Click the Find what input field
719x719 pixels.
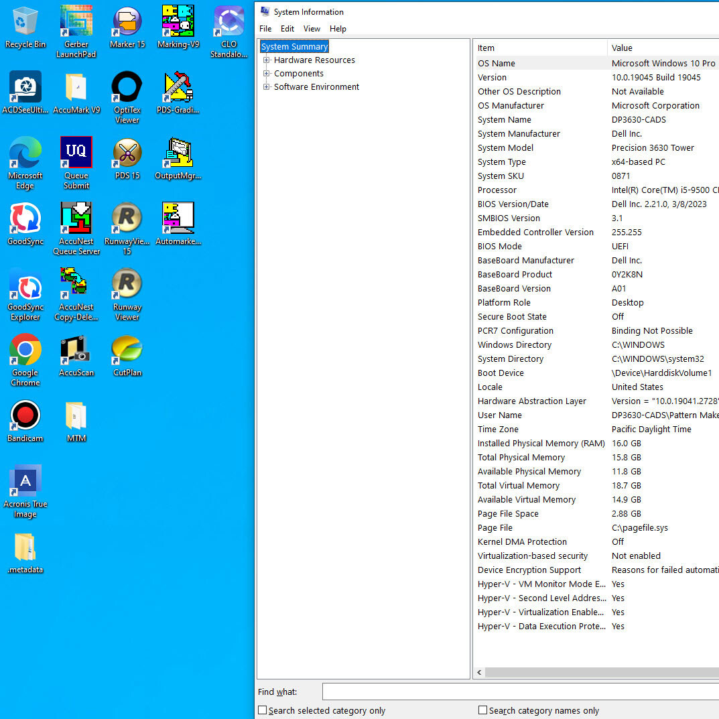click(520, 692)
